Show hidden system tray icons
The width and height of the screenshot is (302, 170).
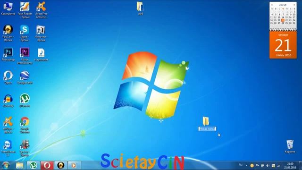[246, 166]
